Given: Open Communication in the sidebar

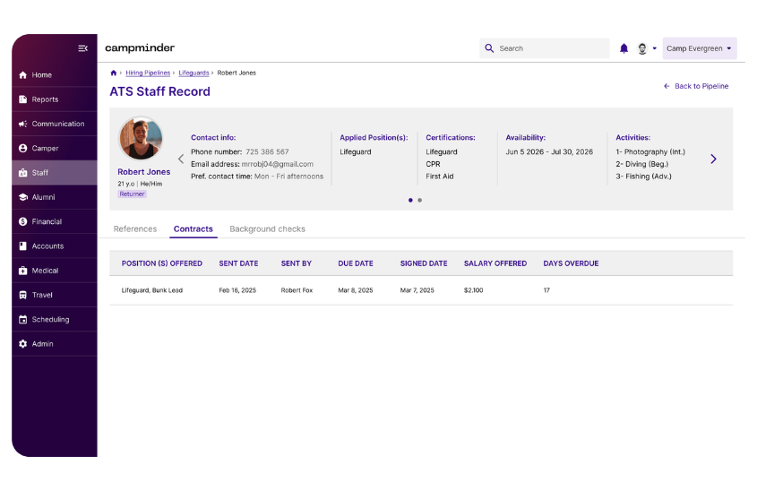Looking at the screenshot, I should [57, 124].
